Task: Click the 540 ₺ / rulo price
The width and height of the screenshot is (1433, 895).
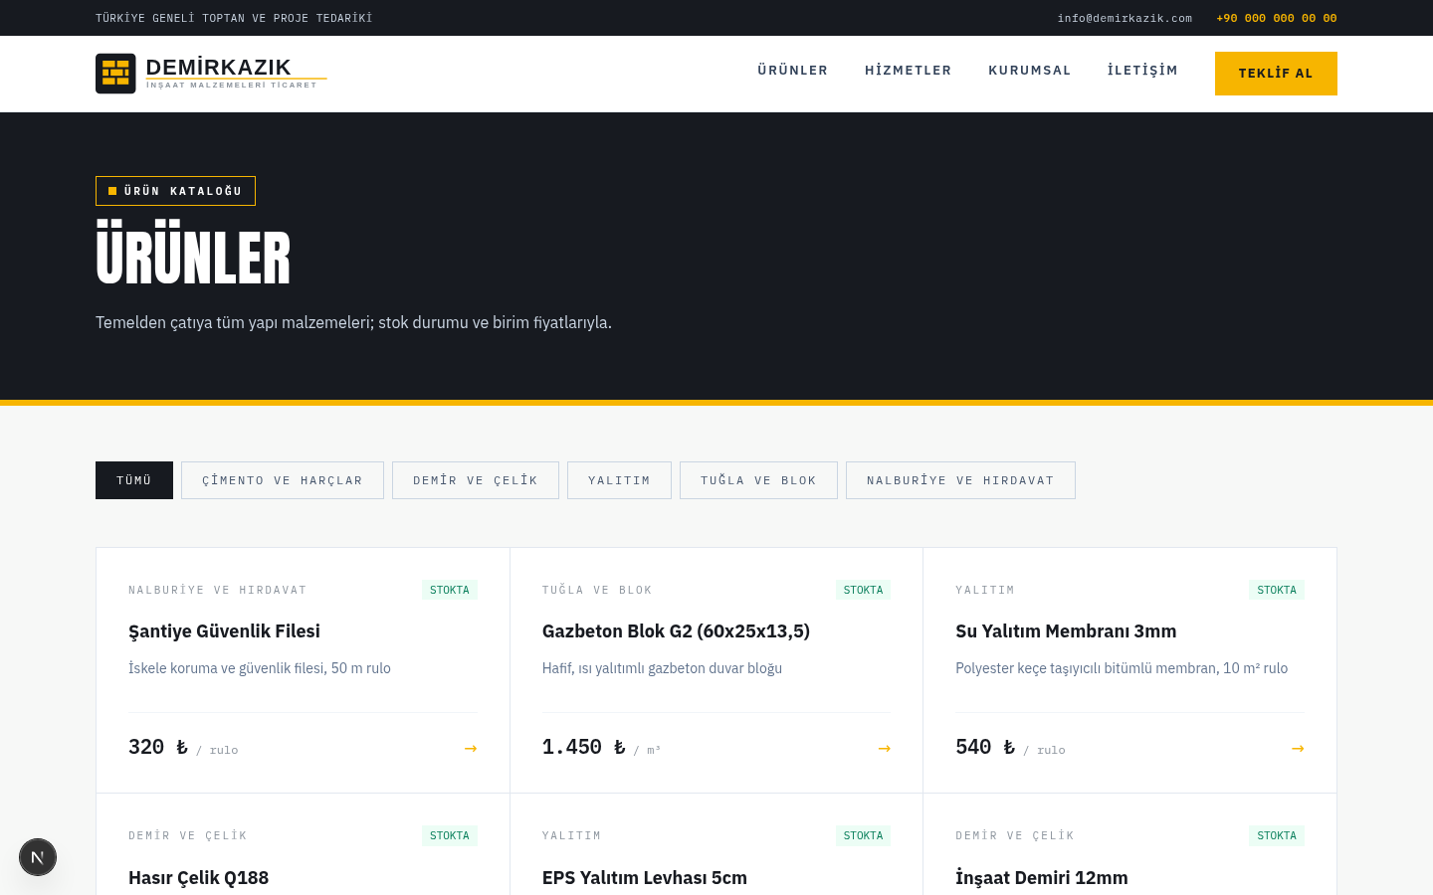Action: click(1010, 748)
